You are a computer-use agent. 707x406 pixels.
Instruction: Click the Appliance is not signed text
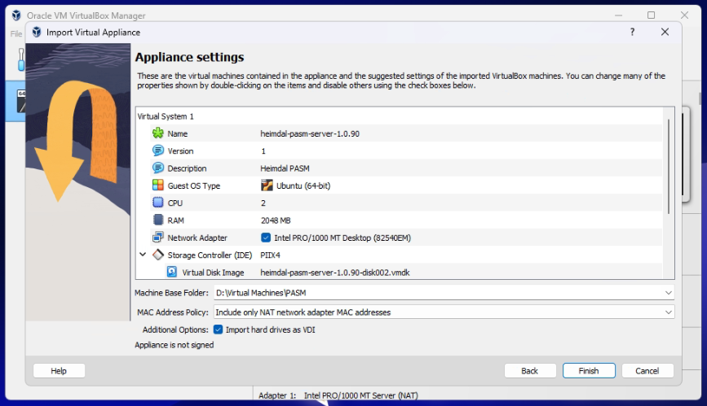point(174,345)
